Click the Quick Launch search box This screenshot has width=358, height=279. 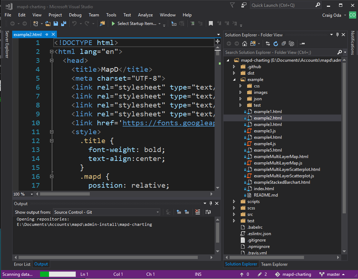click(286, 5)
